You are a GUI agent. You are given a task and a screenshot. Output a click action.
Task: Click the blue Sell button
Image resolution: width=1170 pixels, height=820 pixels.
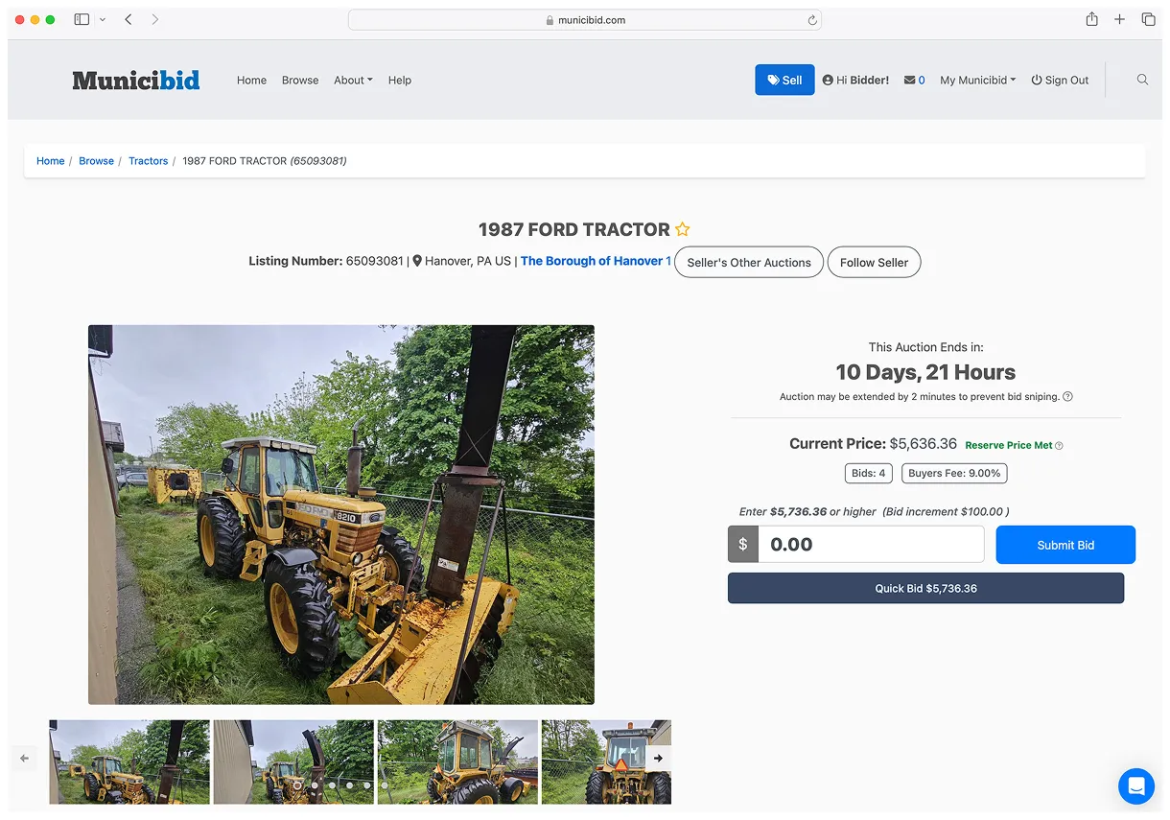tap(784, 80)
